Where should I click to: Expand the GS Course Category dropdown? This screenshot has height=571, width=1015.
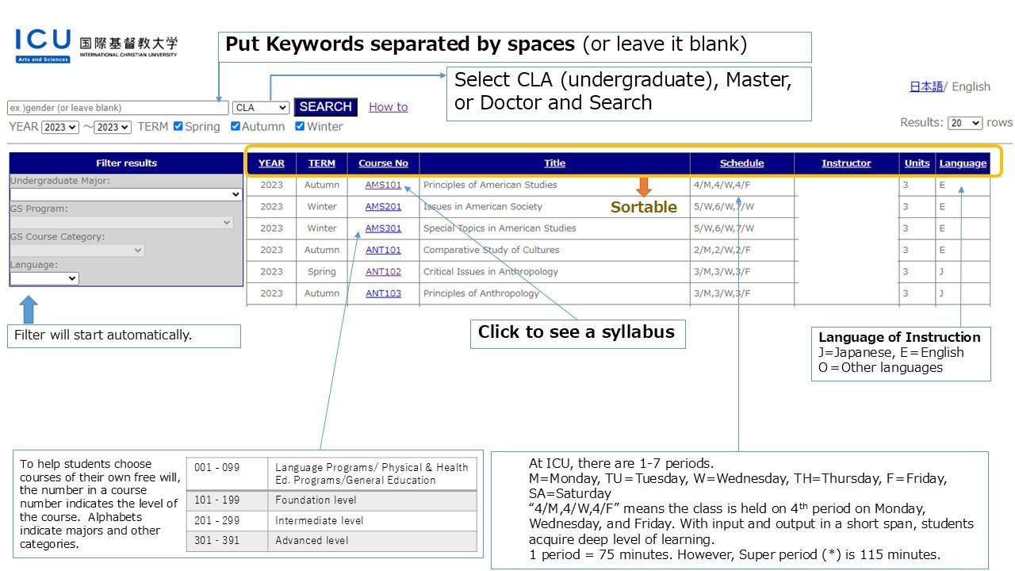[77, 251]
